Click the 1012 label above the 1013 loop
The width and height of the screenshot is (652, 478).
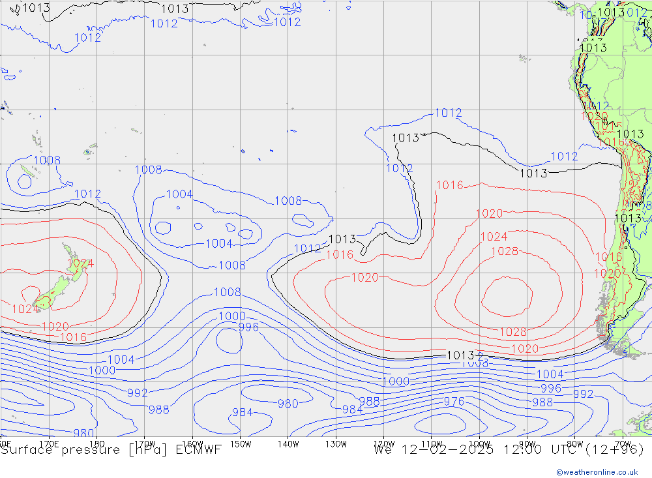pos(449,113)
